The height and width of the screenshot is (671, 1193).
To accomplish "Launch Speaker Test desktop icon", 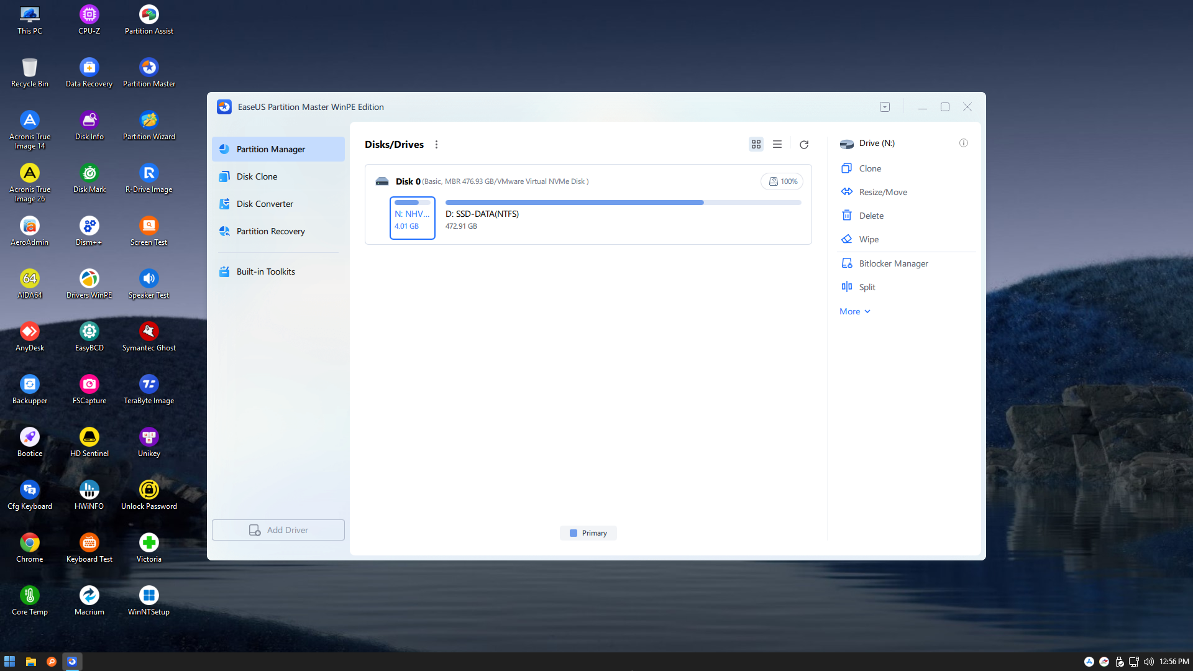I will (x=149, y=284).
